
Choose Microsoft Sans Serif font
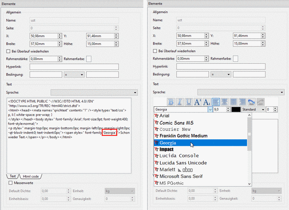[200, 176]
